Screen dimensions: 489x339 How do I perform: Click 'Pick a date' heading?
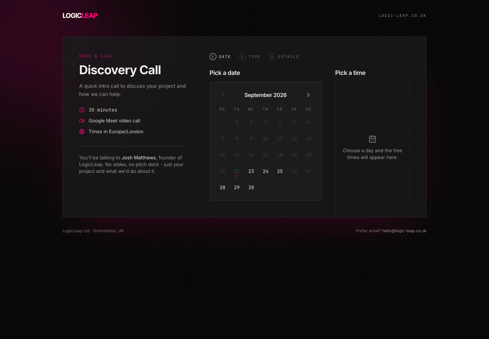click(225, 73)
